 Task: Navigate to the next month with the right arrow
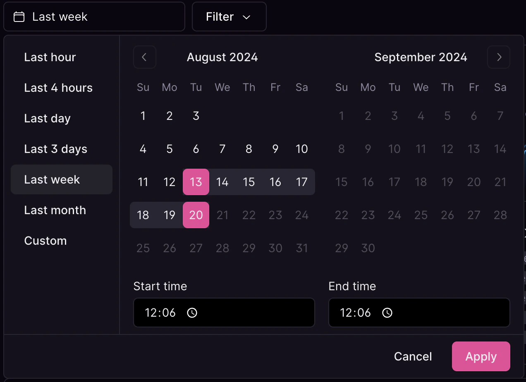(x=499, y=57)
